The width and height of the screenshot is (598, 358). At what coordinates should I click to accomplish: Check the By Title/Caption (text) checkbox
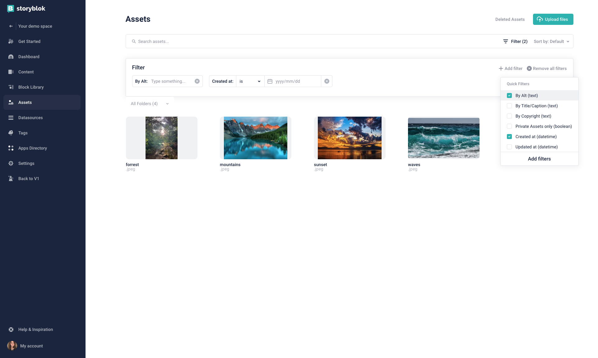[509, 106]
